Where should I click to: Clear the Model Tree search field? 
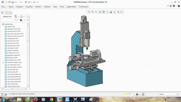pyautogui.click(x=16, y=20)
